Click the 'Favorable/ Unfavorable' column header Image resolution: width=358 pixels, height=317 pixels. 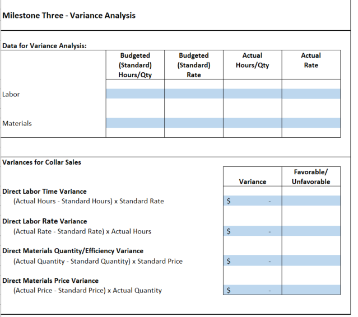(x=311, y=176)
